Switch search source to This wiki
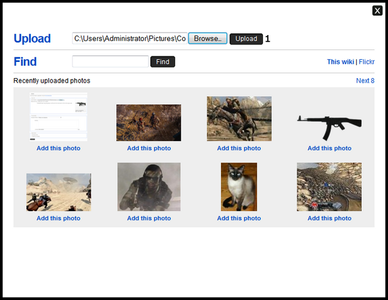This screenshot has width=388, height=300. click(340, 62)
